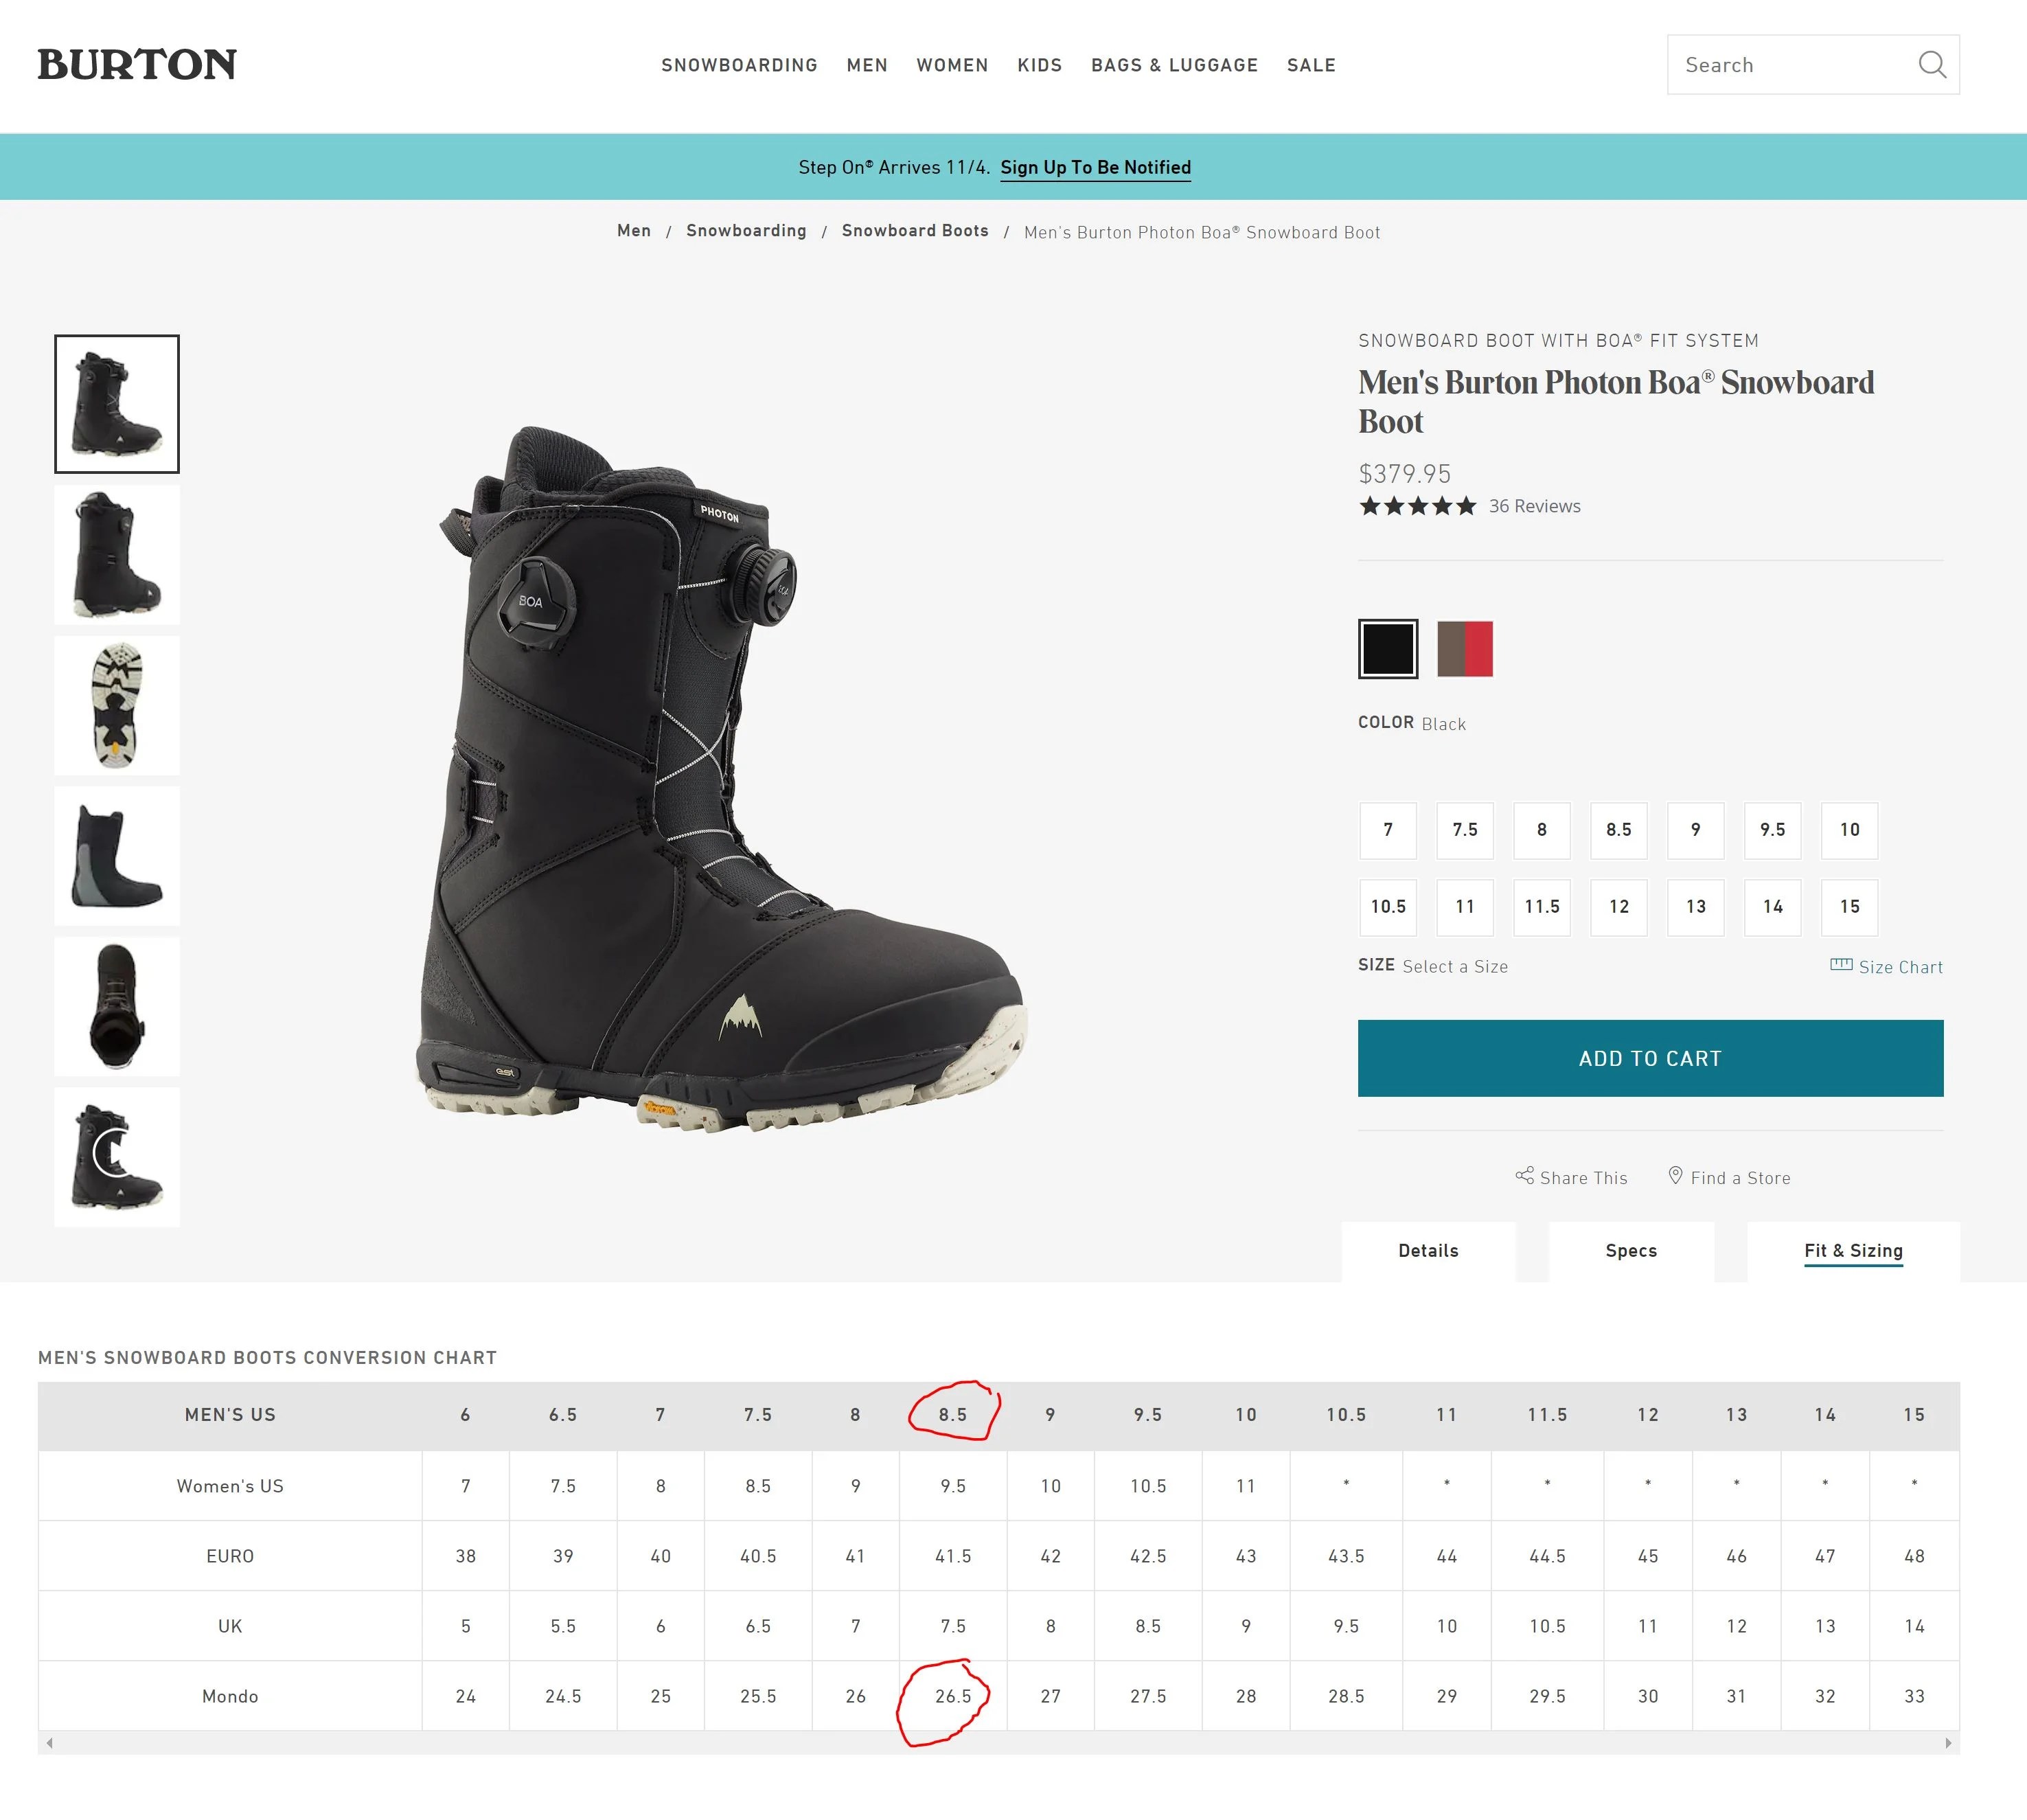
Task: Select size 10.5
Action: [1388, 907]
